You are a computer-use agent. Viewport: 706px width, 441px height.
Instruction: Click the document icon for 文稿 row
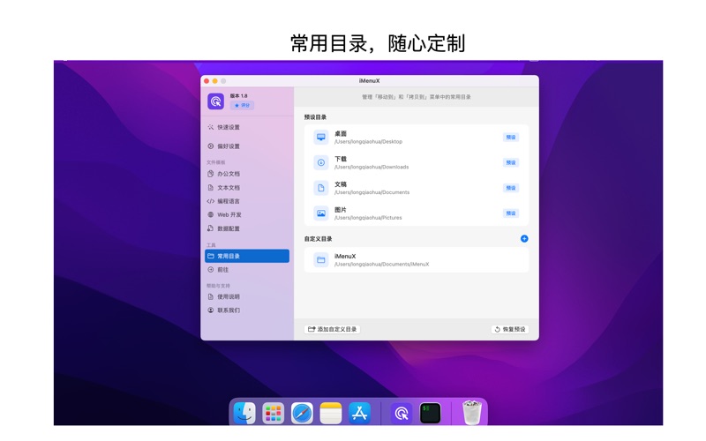321,188
